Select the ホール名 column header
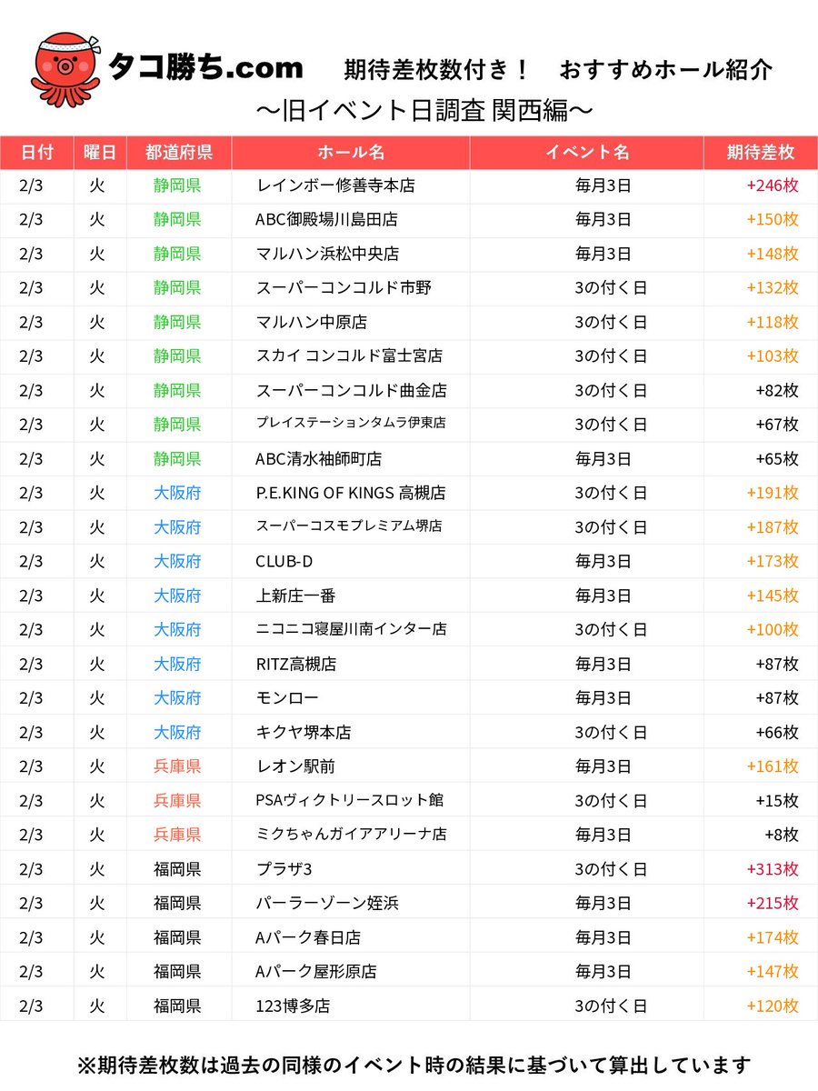 [351, 152]
